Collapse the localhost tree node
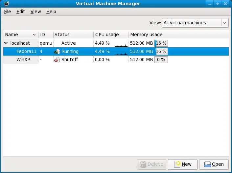This screenshot has width=232, height=173. [6, 43]
